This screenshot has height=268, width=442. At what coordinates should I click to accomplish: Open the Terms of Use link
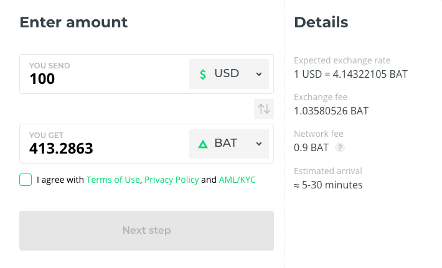[x=113, y=180]
